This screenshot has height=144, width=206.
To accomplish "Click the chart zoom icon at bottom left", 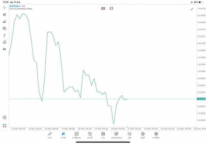I will click(4, 118).
